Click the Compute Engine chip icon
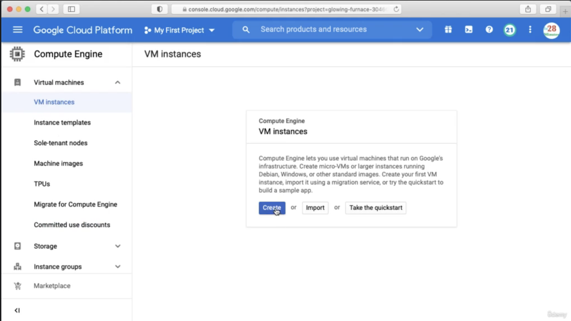This screenshot has height=321, width=571. (x=17, y=54)
